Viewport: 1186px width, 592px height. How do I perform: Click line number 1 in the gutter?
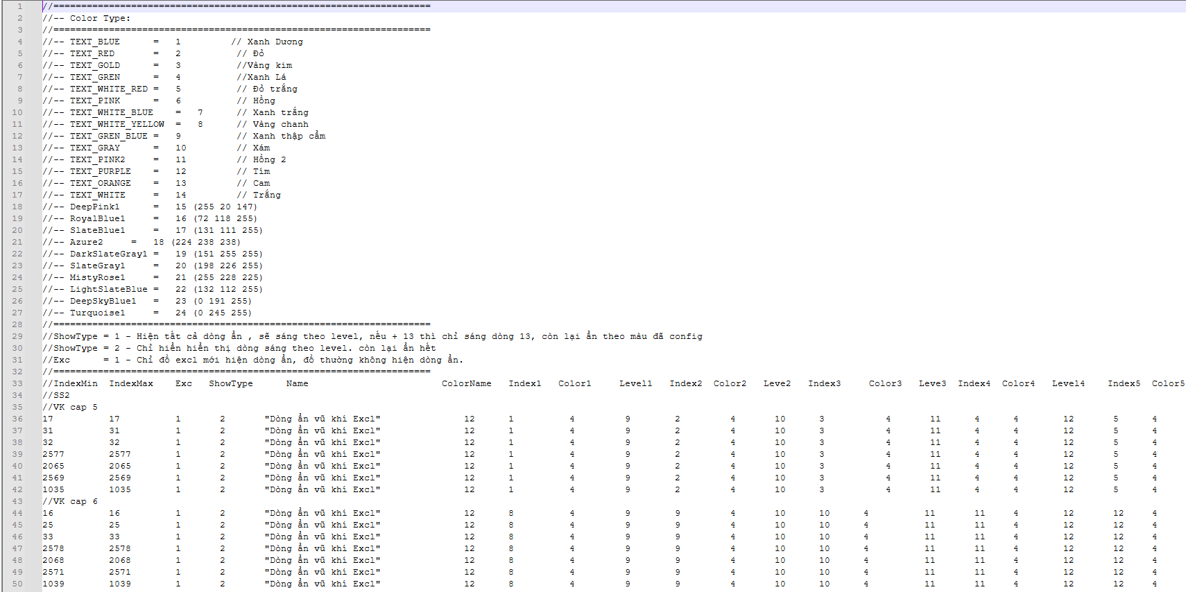pos(19,6)
